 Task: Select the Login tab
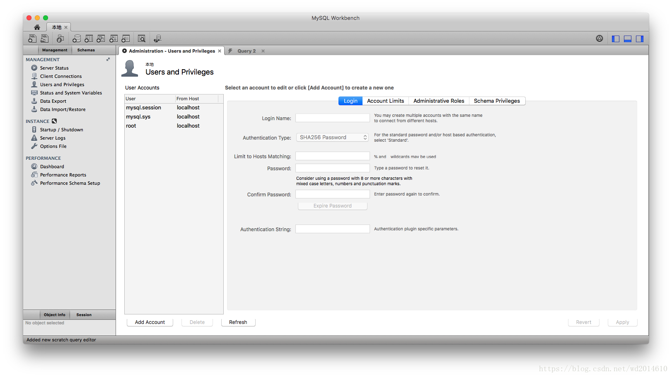(x=351, y=101)
